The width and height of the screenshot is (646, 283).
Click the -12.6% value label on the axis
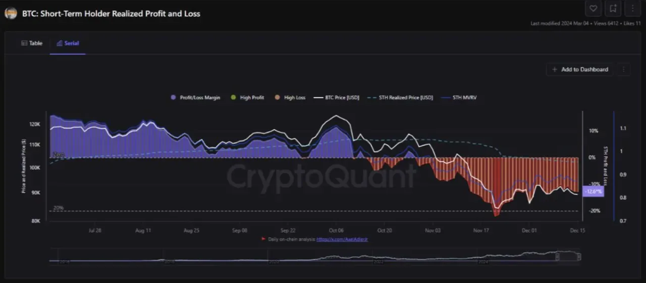pos(593,191)
